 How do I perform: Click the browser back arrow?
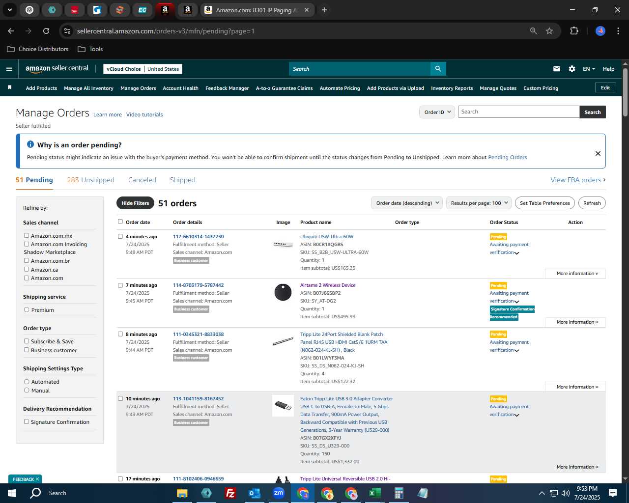tap(11, 31)
